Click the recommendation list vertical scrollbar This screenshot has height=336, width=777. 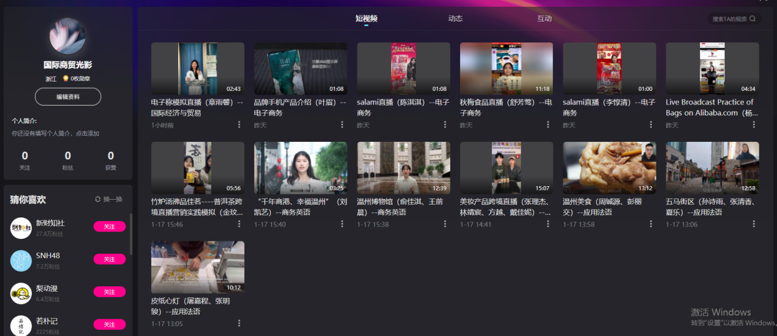point(130,233)
